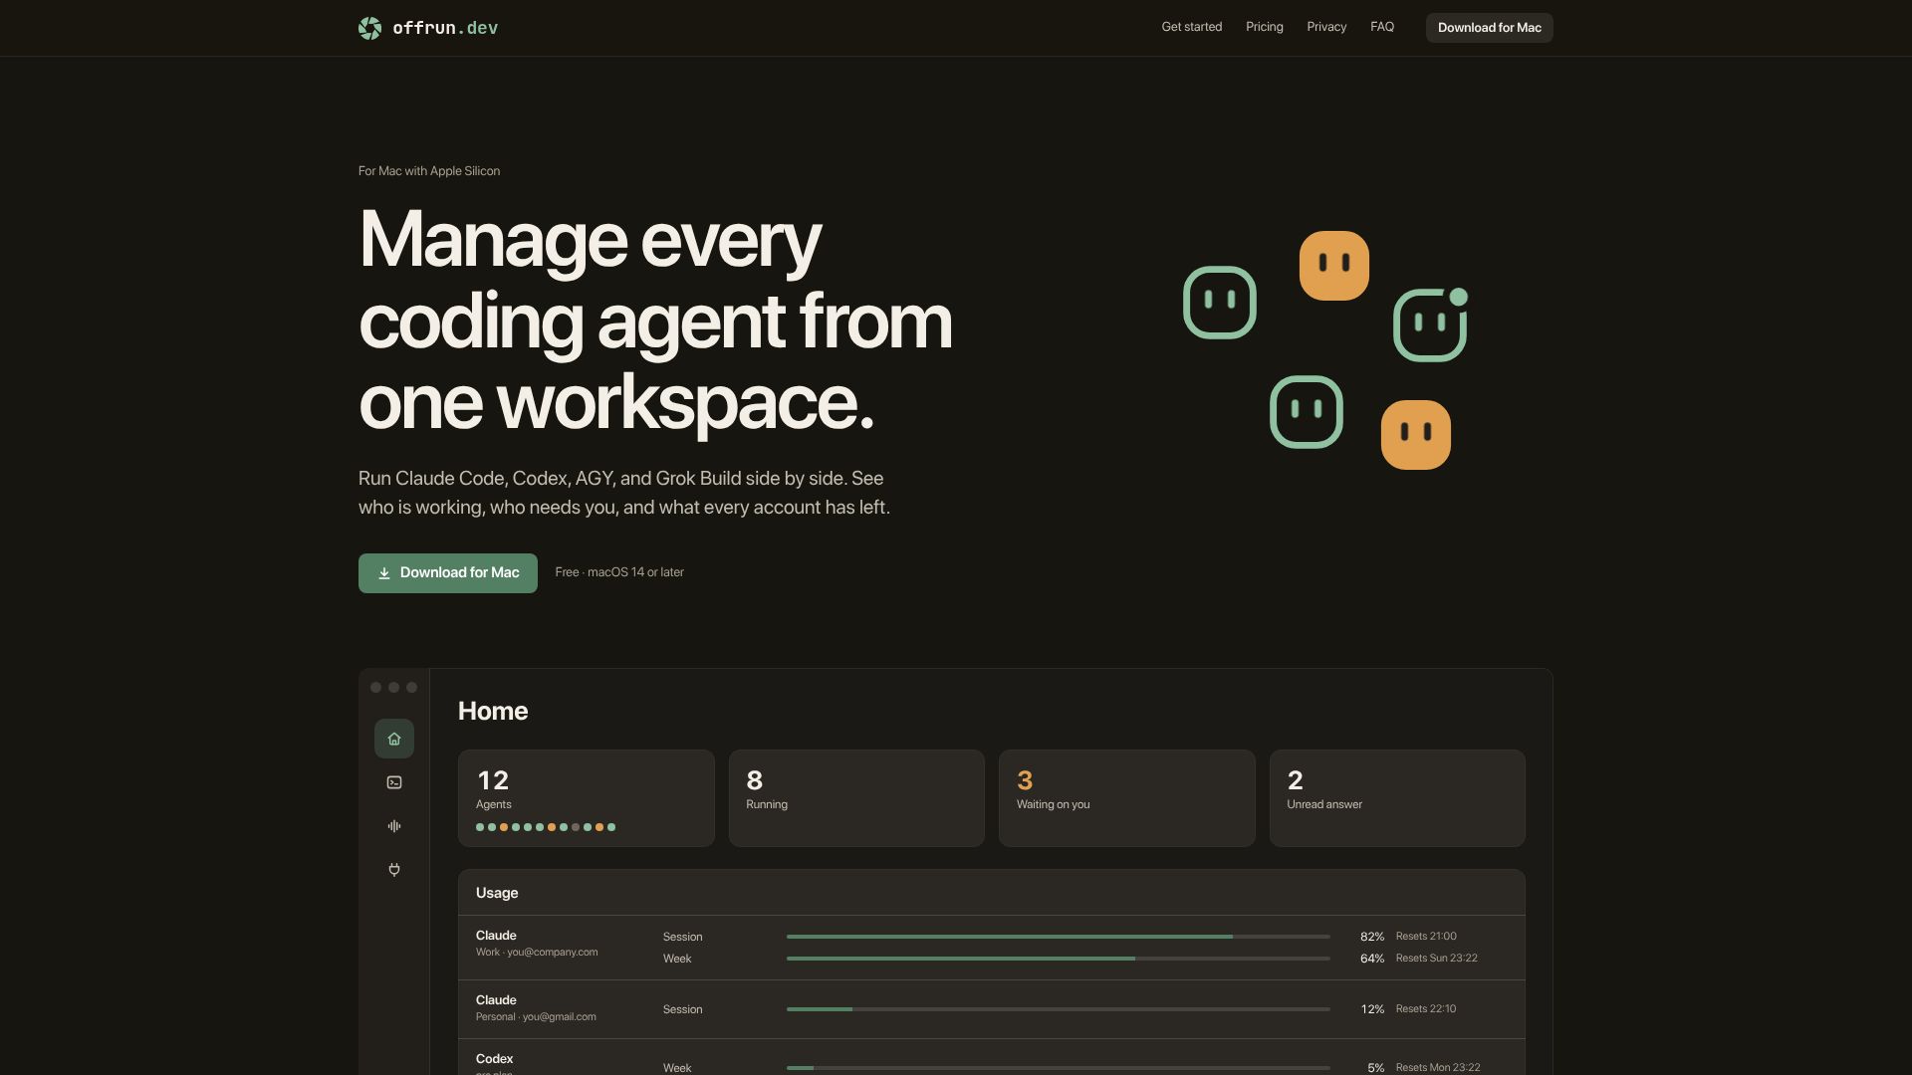Click the 'Resets 22:10' text
This screenshot has height=1075, width=1912.
click(1426, 1009)
